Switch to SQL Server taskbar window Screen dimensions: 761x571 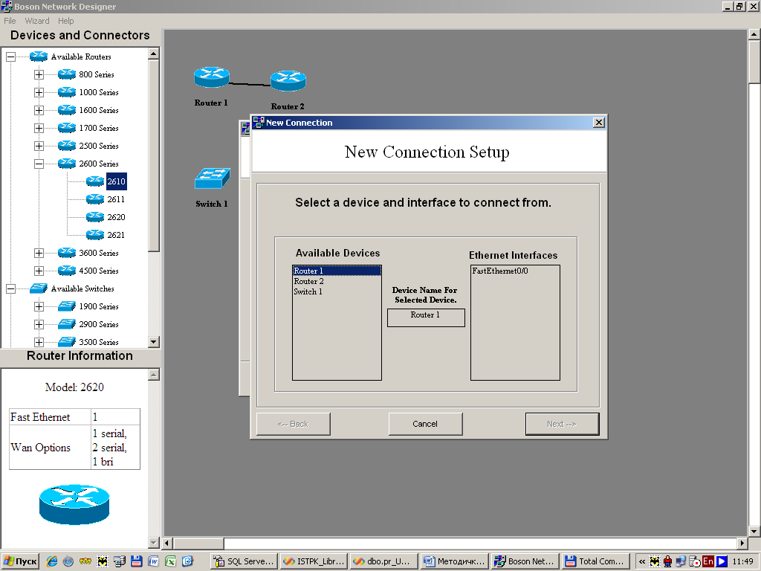[245, 561]
